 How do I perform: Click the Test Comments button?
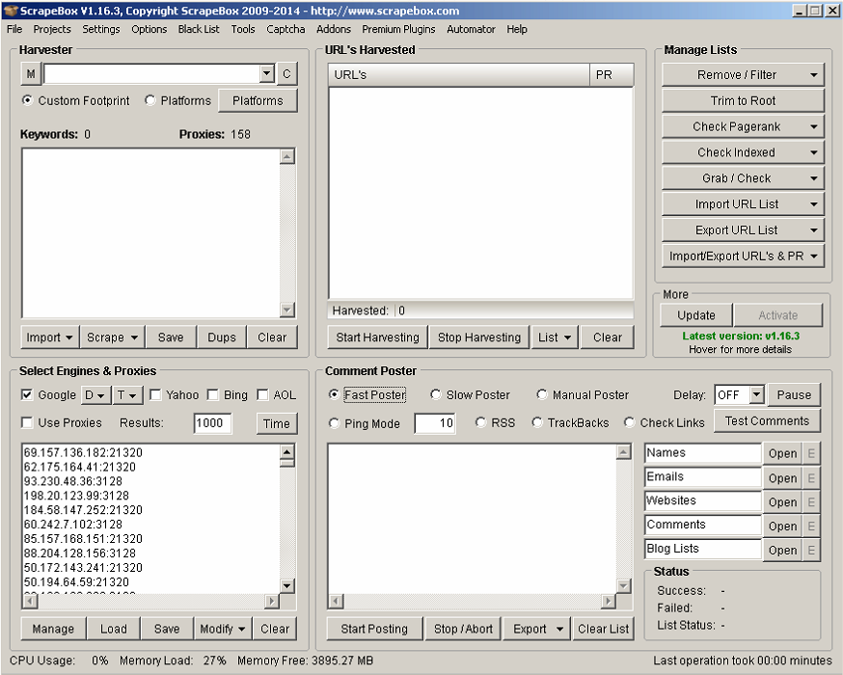[x=767, y=420]
